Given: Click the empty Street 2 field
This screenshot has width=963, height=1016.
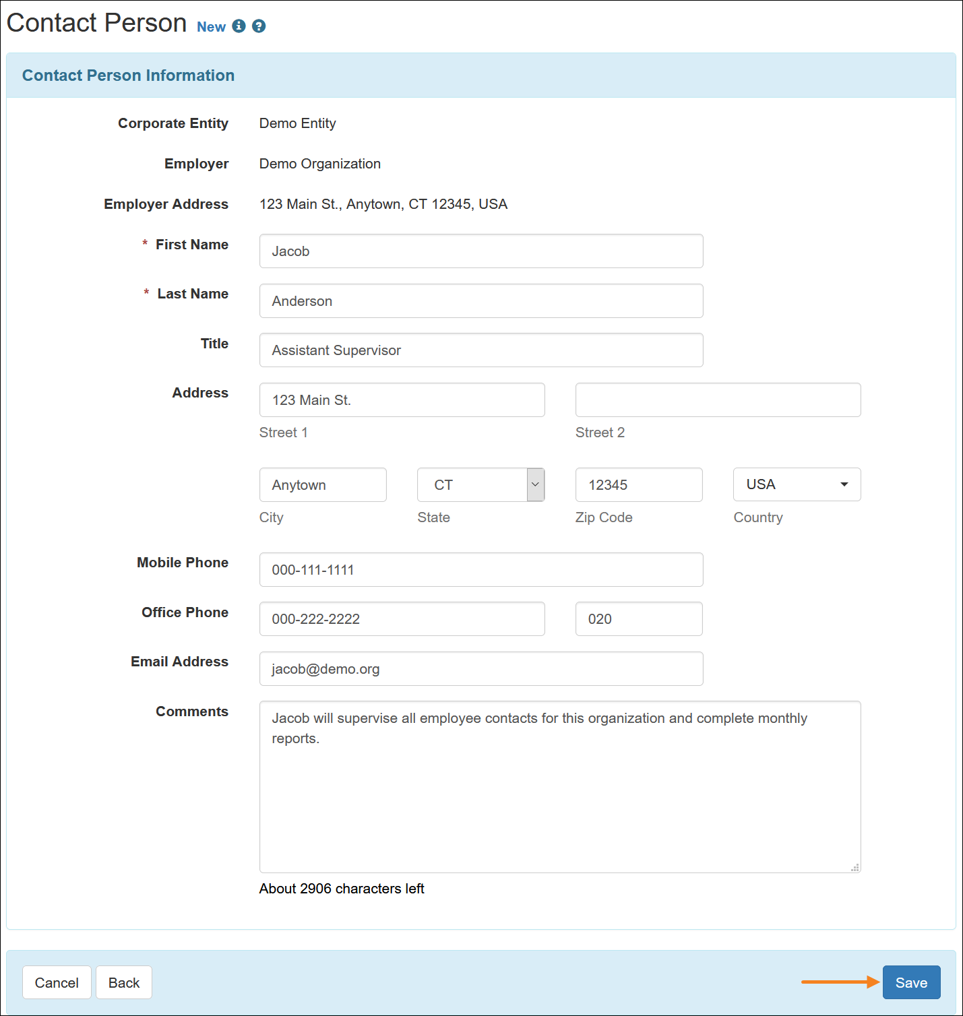Looking at the screenshot, I should coord(718,400).
